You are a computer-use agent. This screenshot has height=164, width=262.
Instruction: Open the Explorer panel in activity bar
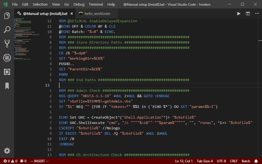(7, 16)
